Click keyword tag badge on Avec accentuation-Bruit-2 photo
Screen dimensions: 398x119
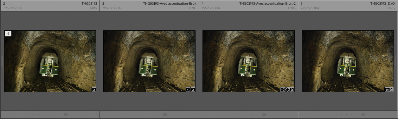pos(287,90)
